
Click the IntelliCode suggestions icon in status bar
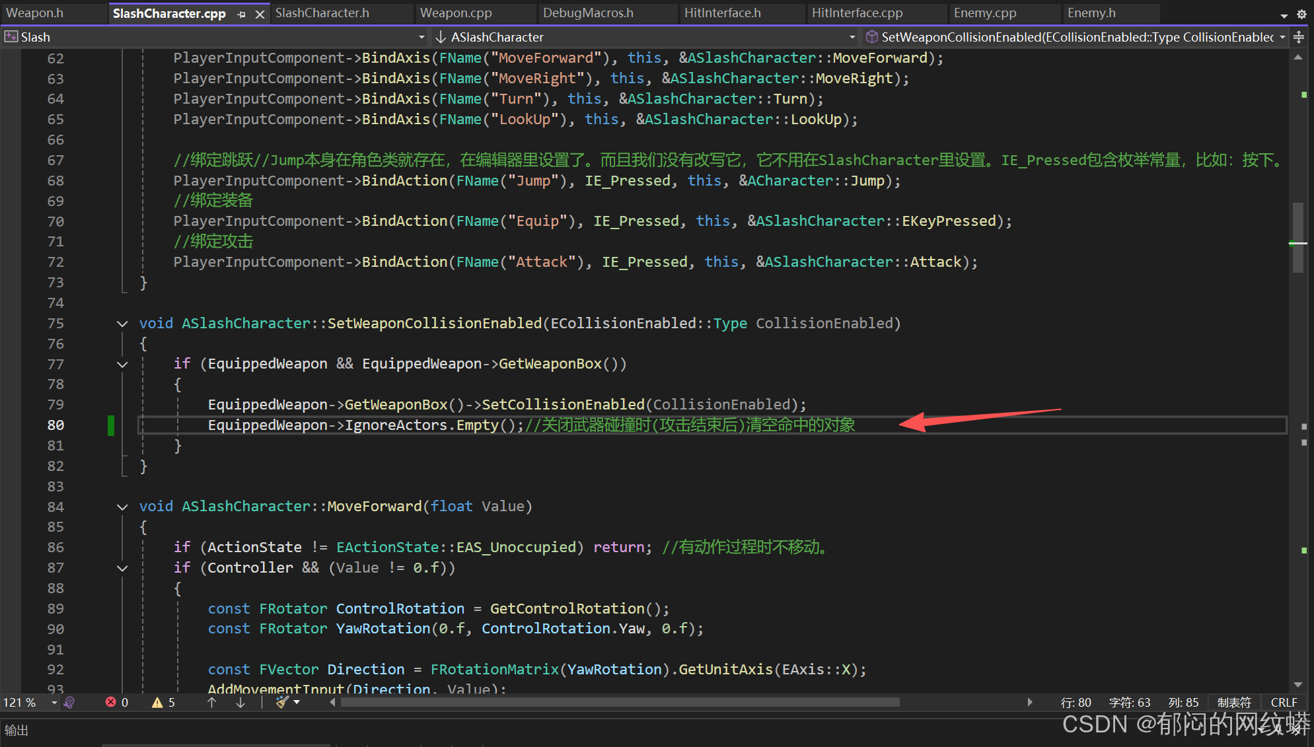69,702
